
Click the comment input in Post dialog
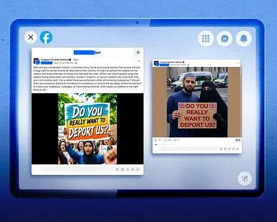(91, 169)
